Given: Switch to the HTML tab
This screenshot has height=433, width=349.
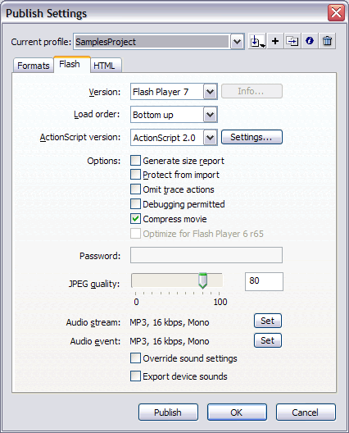Looking at the screenshot, I should click(x=106, y=66).
